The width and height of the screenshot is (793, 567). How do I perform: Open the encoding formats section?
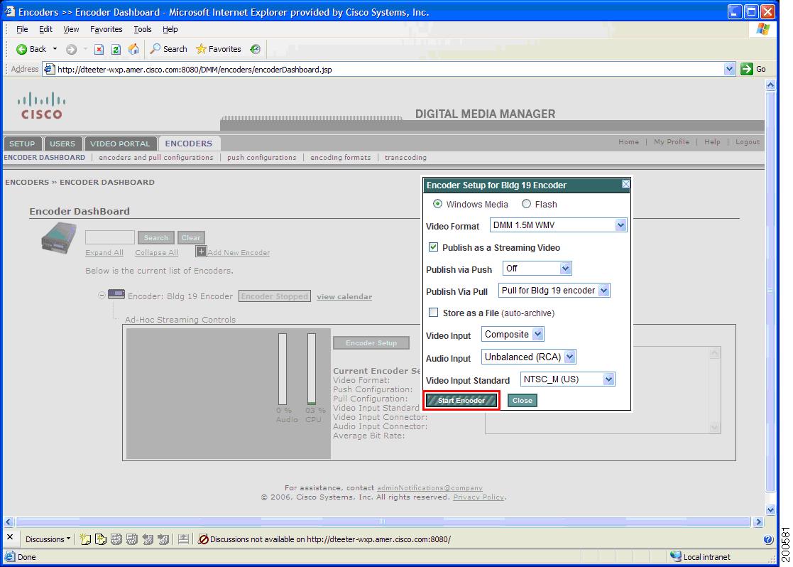[340, 157]
